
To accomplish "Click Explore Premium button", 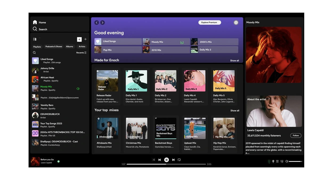I will (210, 22).
